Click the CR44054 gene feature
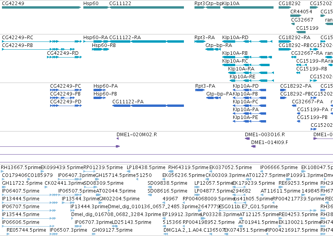The height and width of the screenshot is (236, 333). (x=296, y=16)
